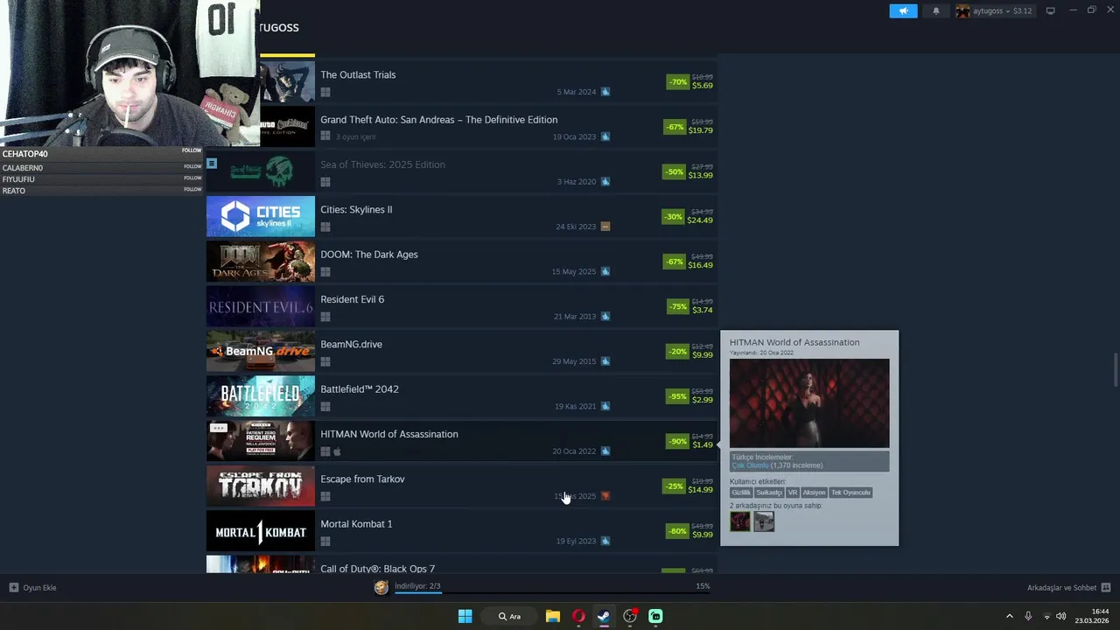The image size is (1120, 630).
Task: Click the HITMAN row thumbnail
Action: click(260, 441)
